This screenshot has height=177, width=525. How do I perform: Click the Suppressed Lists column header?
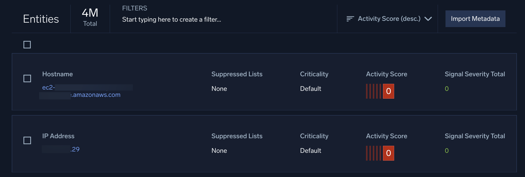237,74
